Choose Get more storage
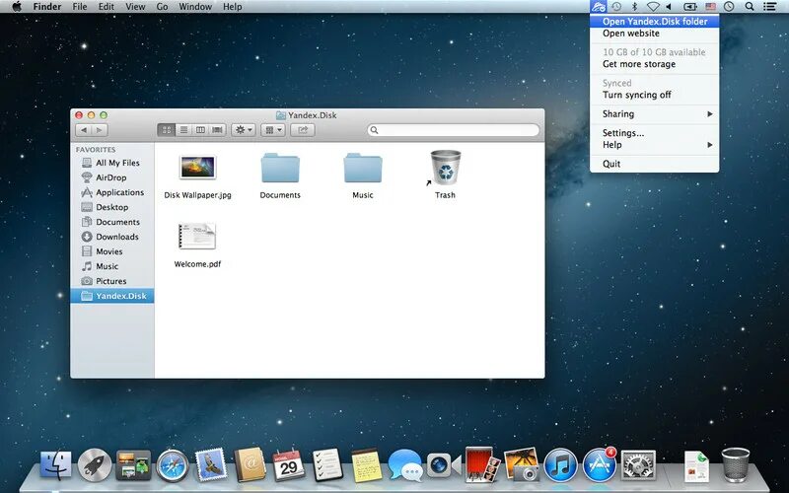 [654, 64]
